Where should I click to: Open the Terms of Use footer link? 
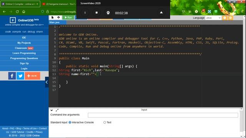(30, 128)
